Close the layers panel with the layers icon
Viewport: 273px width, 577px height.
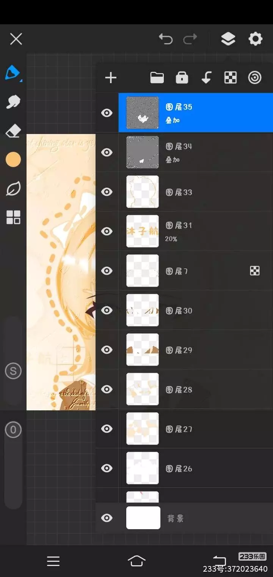[x=228, y=39]
